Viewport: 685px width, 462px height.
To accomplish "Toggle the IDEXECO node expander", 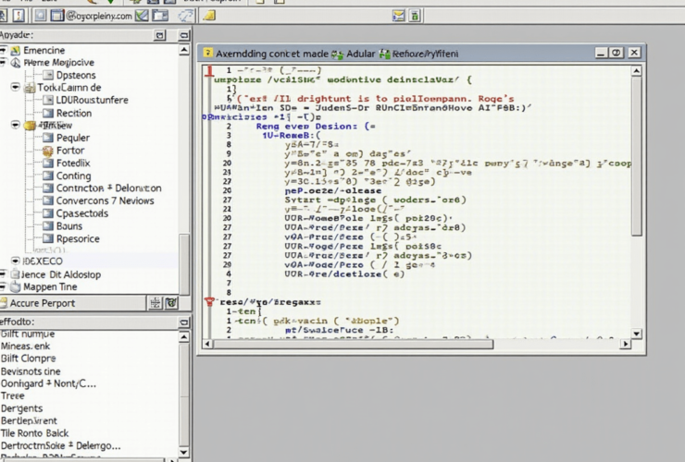I will coord(16,261).
